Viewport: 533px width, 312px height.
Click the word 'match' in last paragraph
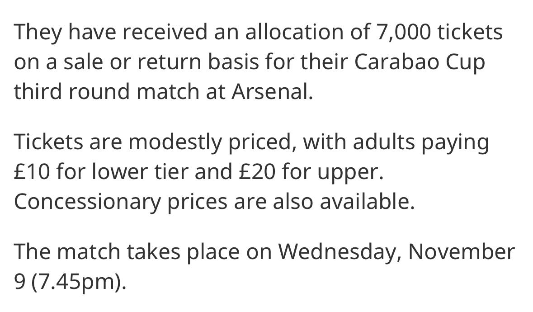88,252
